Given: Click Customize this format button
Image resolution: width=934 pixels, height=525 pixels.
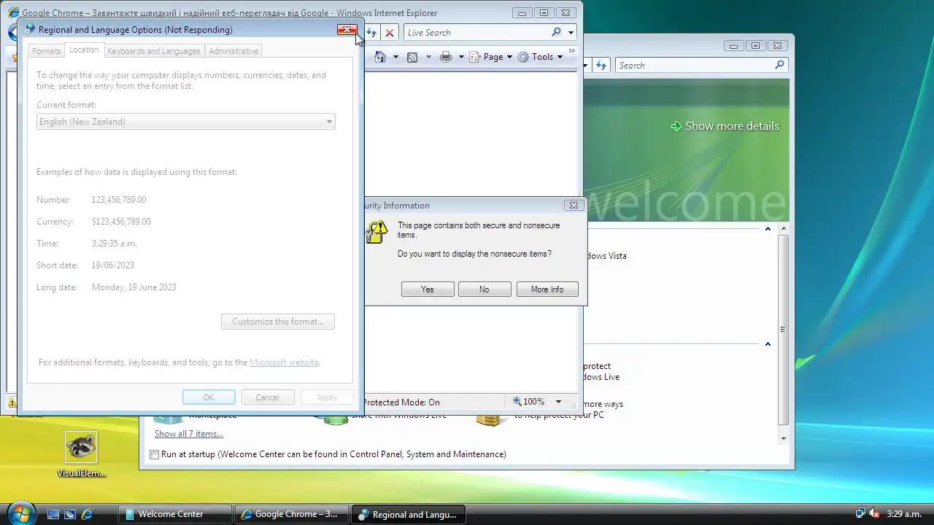Looking at the screenshot, I should pyautogui.click(x=278, y=322).
